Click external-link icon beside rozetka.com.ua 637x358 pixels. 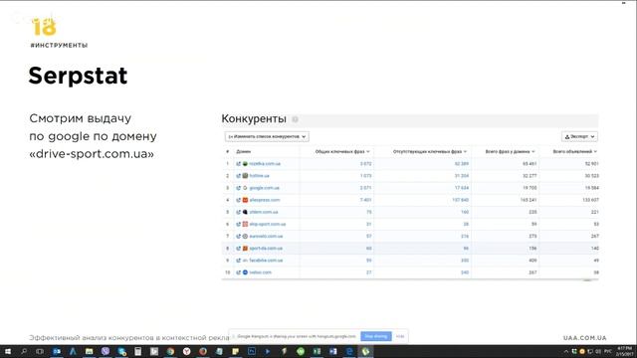pos(239,164)
